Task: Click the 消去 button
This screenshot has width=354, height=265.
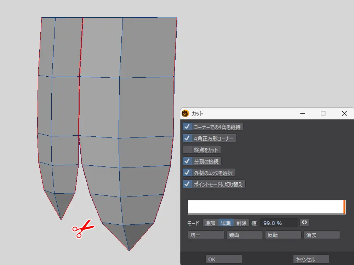Action: (321, 235)
